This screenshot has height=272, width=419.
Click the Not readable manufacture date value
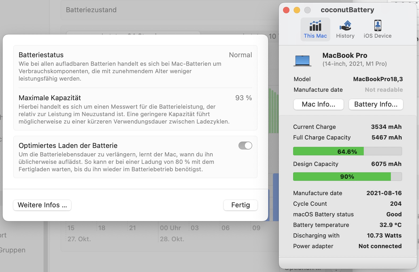tap(384, 90)
